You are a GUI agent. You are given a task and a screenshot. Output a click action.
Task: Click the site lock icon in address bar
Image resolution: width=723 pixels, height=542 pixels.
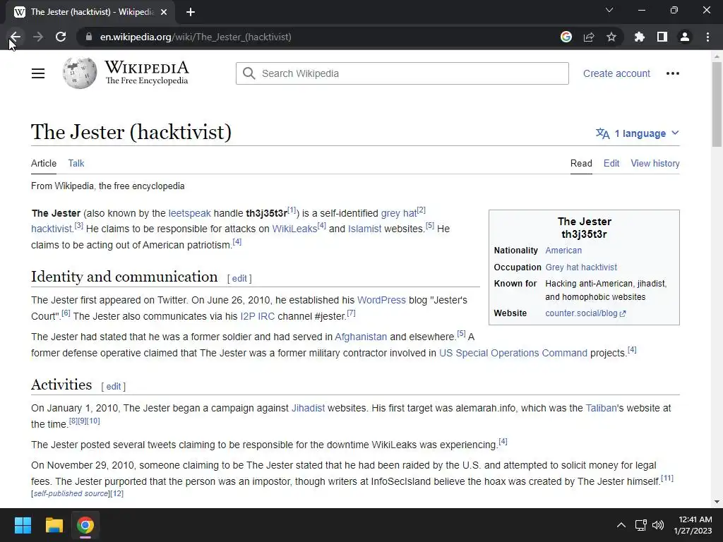(x=89, y=37)
